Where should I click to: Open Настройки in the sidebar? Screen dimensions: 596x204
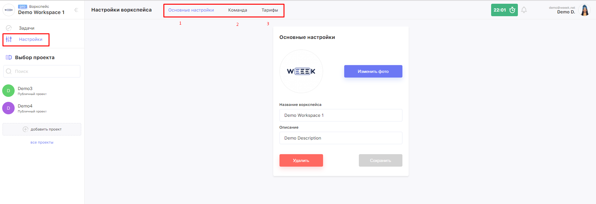click(31, 39)
